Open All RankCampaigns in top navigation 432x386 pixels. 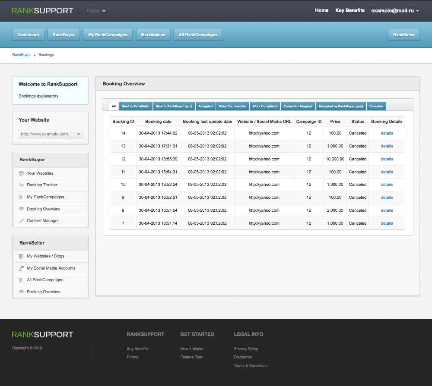tap(198, 35)
